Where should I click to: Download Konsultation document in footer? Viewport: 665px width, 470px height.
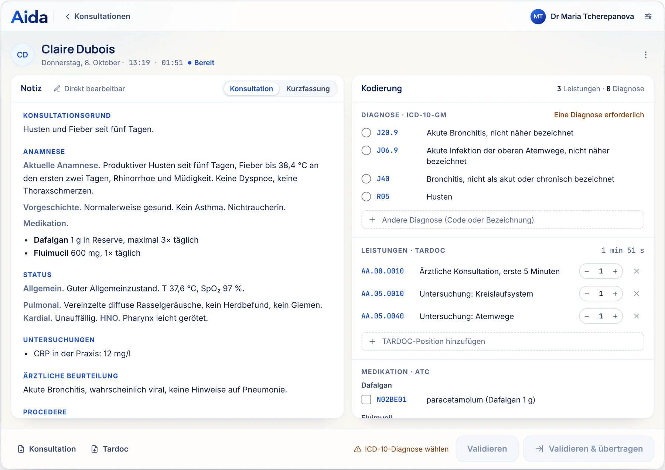[47, 449]
